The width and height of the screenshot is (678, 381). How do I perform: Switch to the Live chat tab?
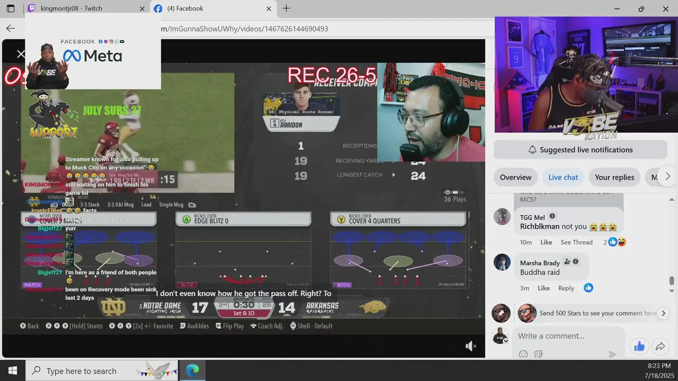pyautogui.click(x=563, y=177)
